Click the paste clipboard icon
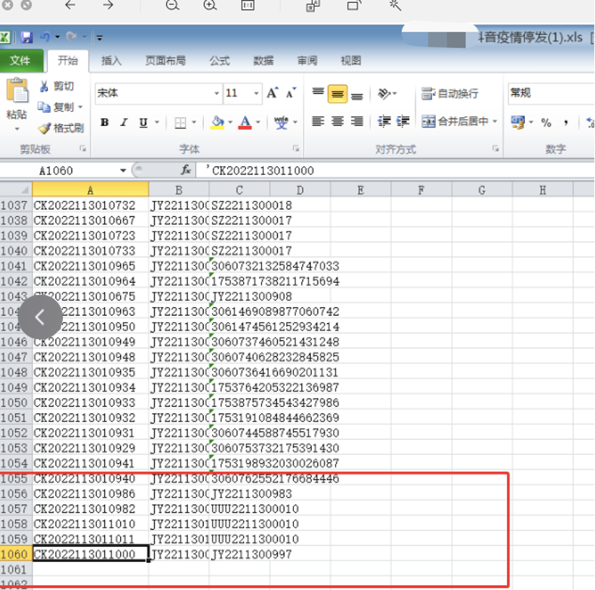This screenshot has height=590, width=595. tap(16, 91)
